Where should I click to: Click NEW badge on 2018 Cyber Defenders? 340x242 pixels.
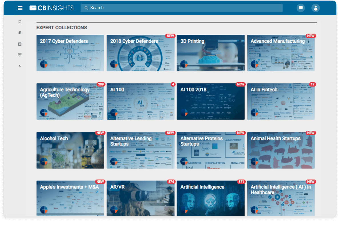pyautogui.click(x=170, y=36)
